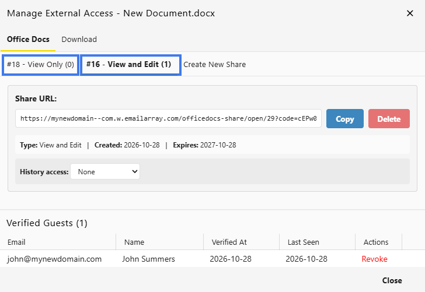Select the #18 - View Only share tab
The width and height of the screenshot is (425, 292).
(40, 65)
